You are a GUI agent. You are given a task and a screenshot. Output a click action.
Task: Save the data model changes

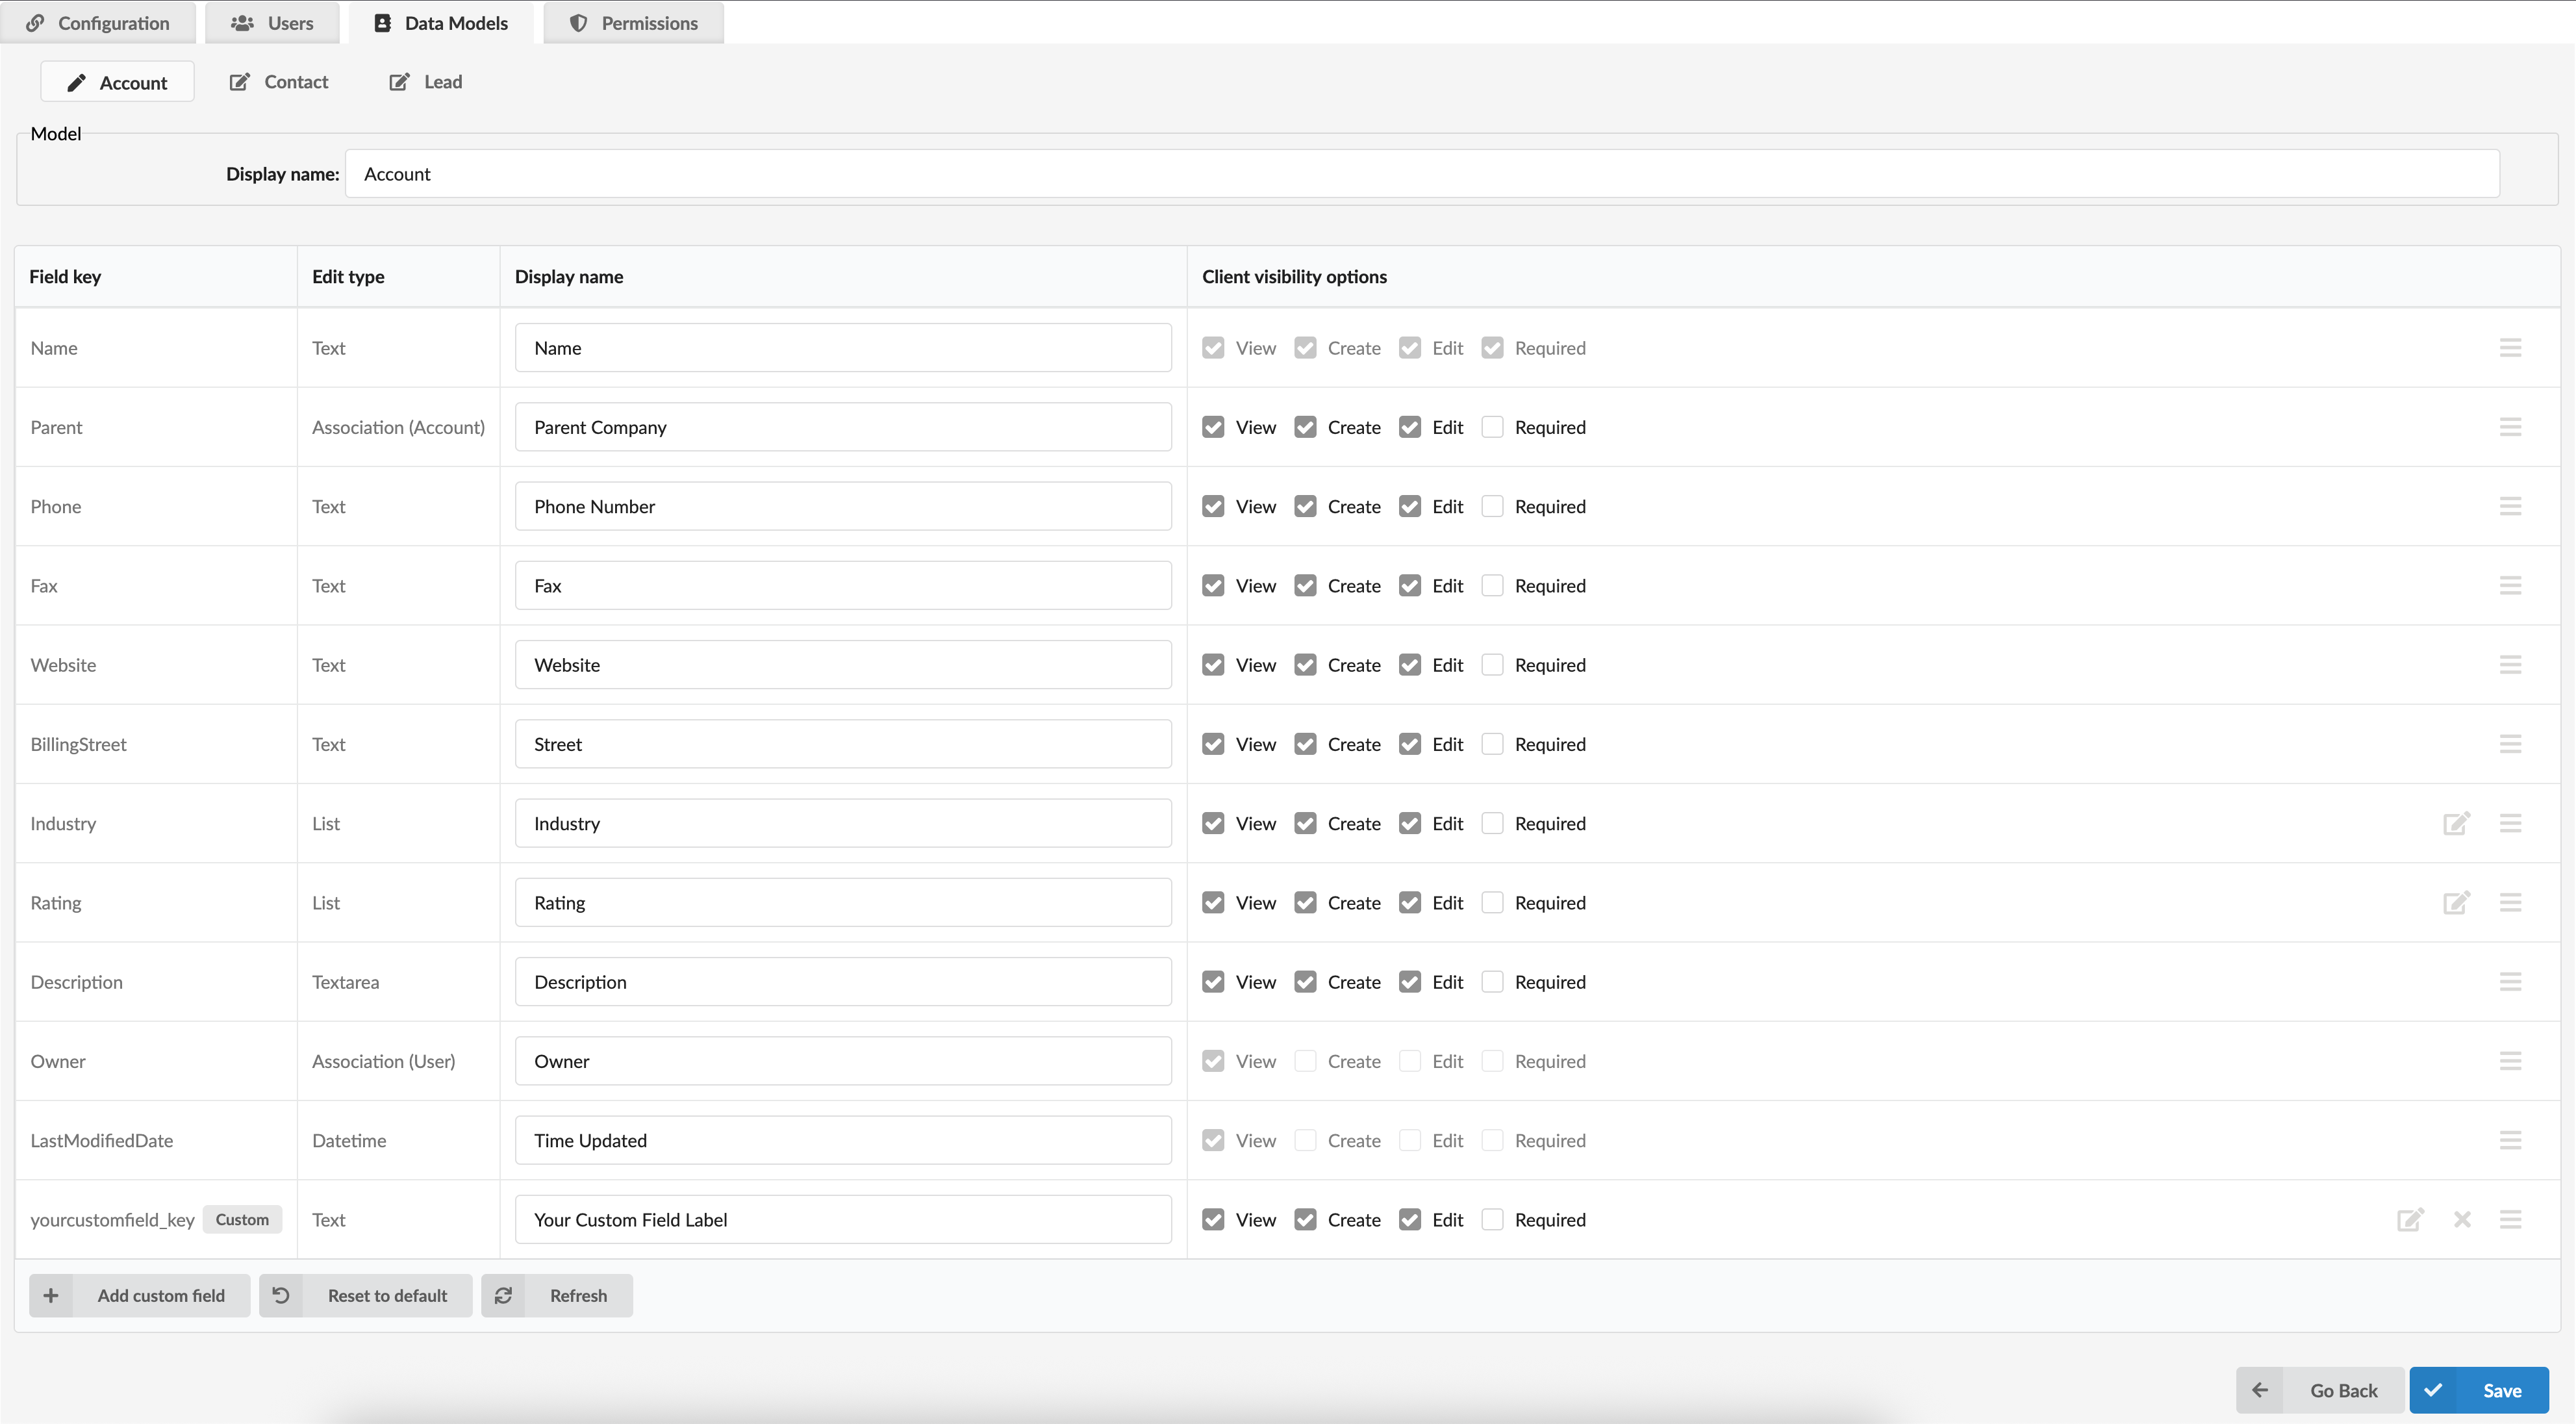click(2479, 1390)
